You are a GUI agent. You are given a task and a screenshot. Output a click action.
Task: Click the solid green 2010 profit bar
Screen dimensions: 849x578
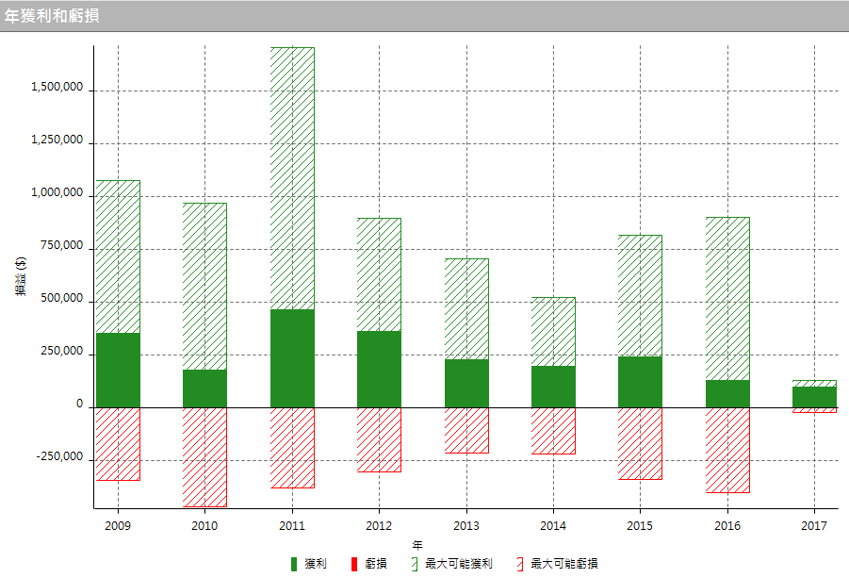tap(204, 388)
